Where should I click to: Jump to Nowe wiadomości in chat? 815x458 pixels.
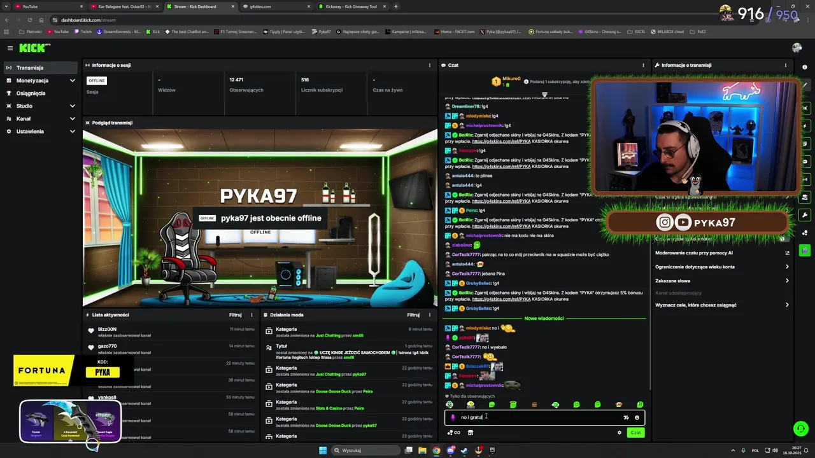pyautogui.click(x=544, y=318)
